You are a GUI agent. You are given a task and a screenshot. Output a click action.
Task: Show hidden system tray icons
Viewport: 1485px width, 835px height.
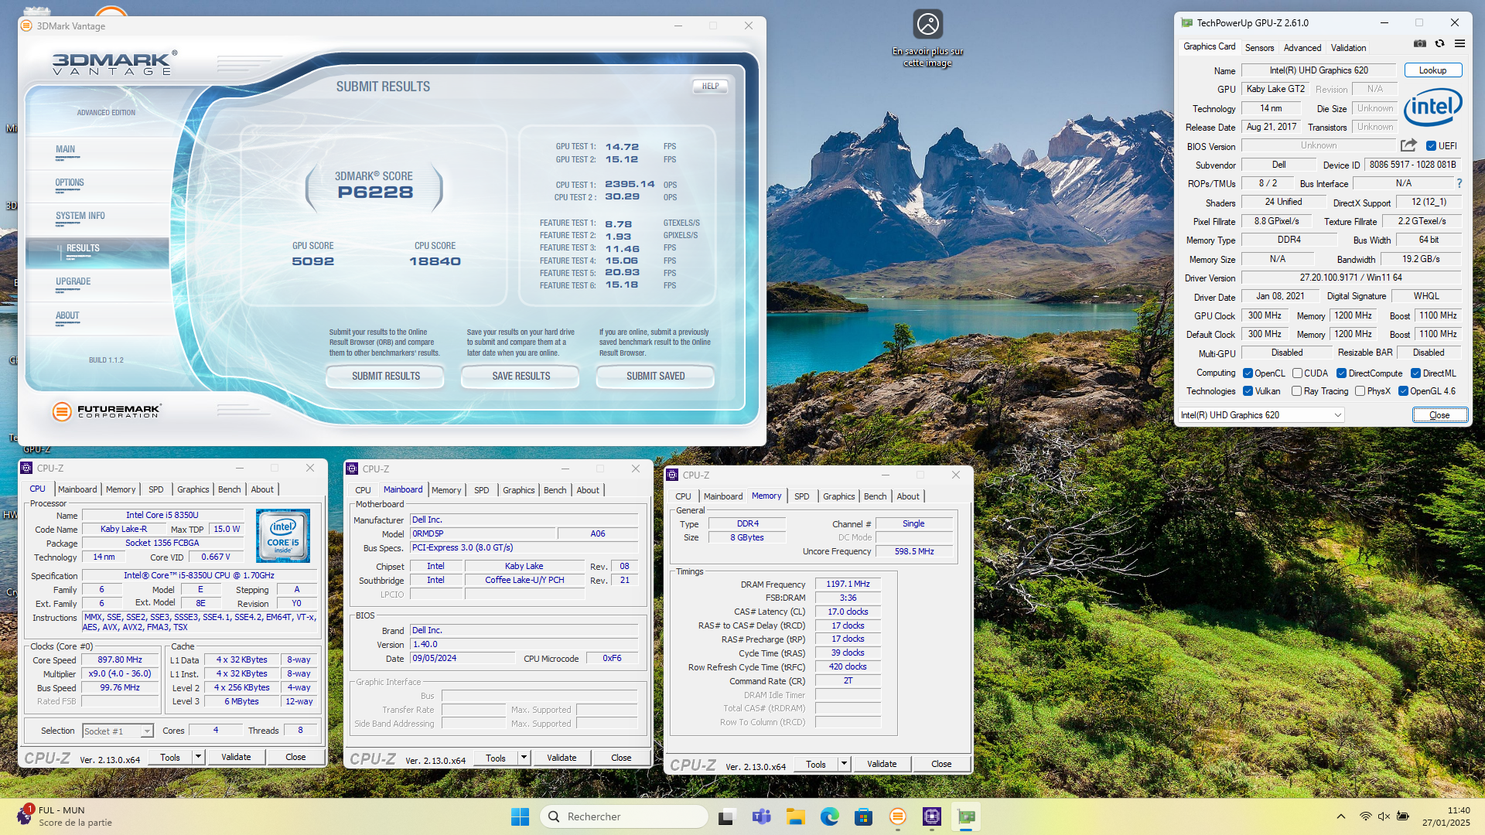pos(1341,816)
